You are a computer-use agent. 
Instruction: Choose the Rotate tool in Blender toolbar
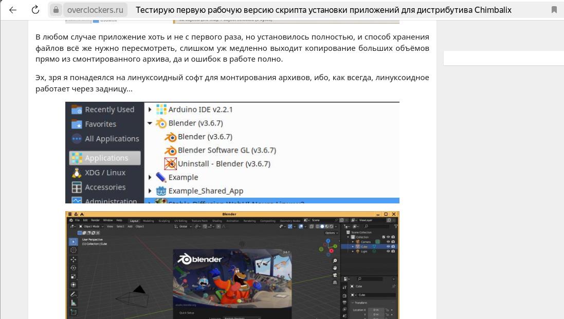(x=74, y=268)
